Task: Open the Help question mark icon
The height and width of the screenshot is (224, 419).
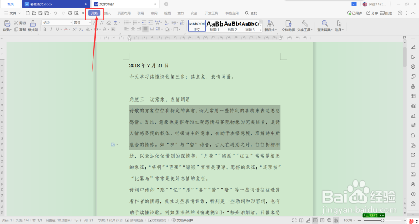Action: coord(400,13)
